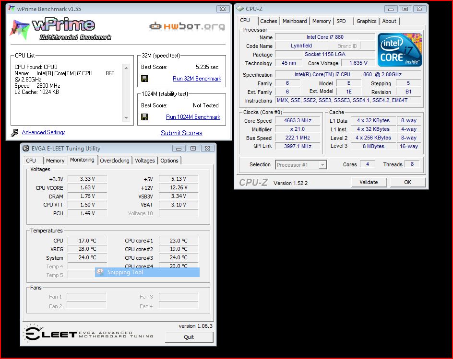Screen dimensions: 453x359
Task: Open the Voltages tab in E-LEET
Action: click(145, 161)
